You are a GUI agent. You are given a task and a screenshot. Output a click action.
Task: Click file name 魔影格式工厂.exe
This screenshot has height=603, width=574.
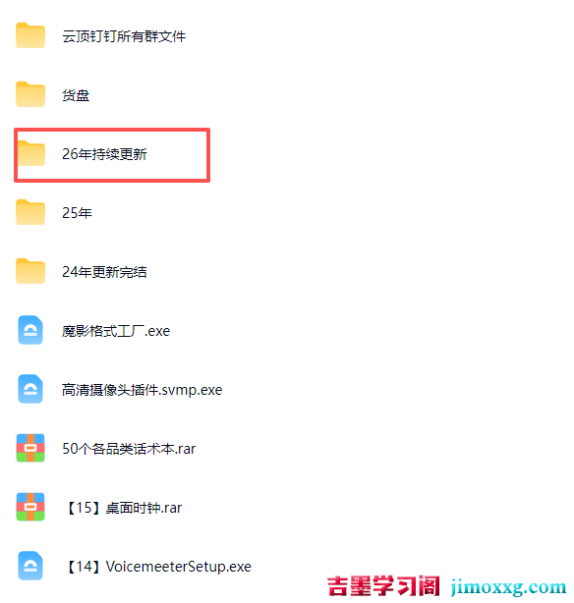tap(116, 331)
